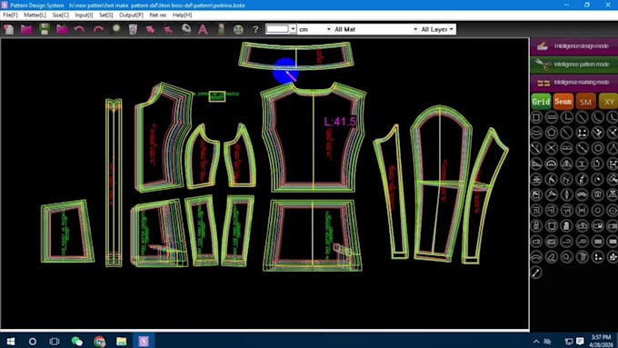Open the Output[P] menu
Screen dimensions: 618x348
pyautogui.click(x=131, y=15)
